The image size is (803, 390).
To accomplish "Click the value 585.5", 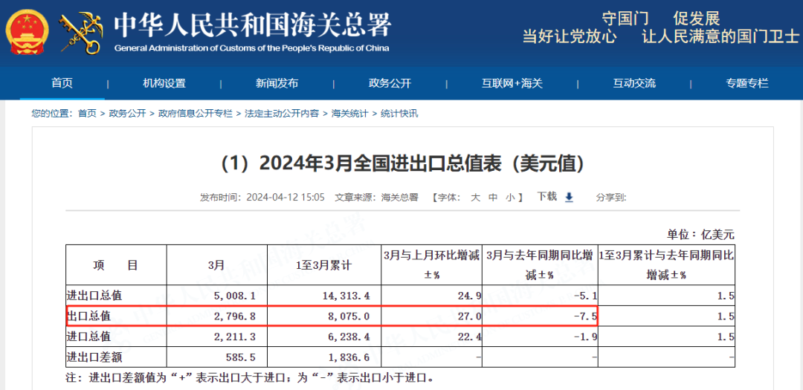I will click(x=240, y=357).
